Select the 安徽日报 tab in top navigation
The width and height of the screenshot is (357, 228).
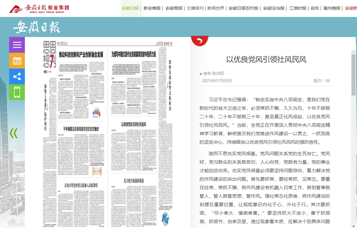(130, 8)
